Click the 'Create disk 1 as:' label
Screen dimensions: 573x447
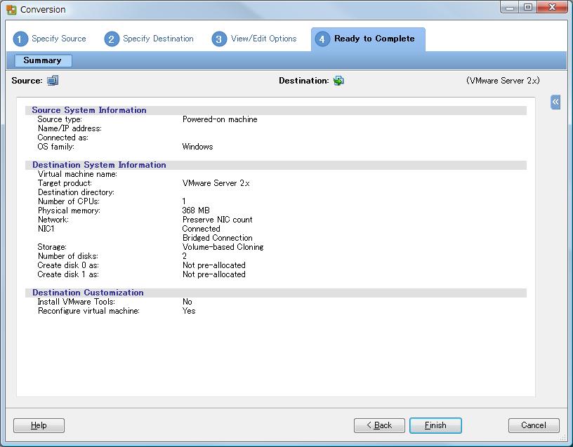click(68, 274)
